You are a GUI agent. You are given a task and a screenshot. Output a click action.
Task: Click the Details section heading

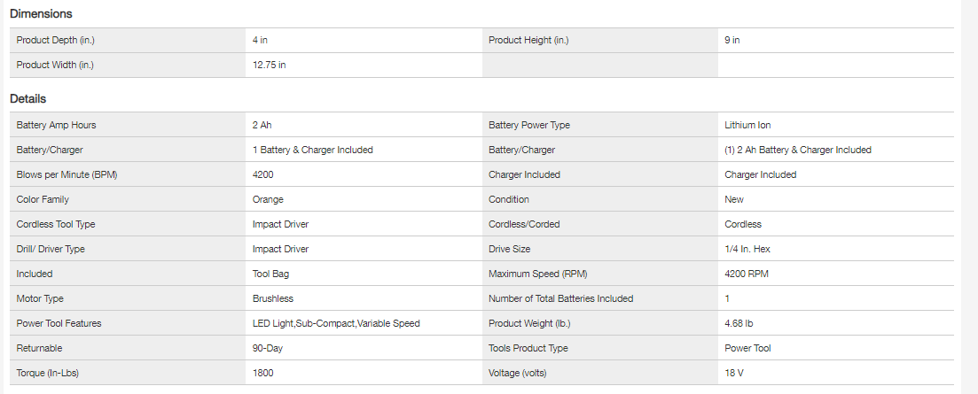tap(27, 99)
